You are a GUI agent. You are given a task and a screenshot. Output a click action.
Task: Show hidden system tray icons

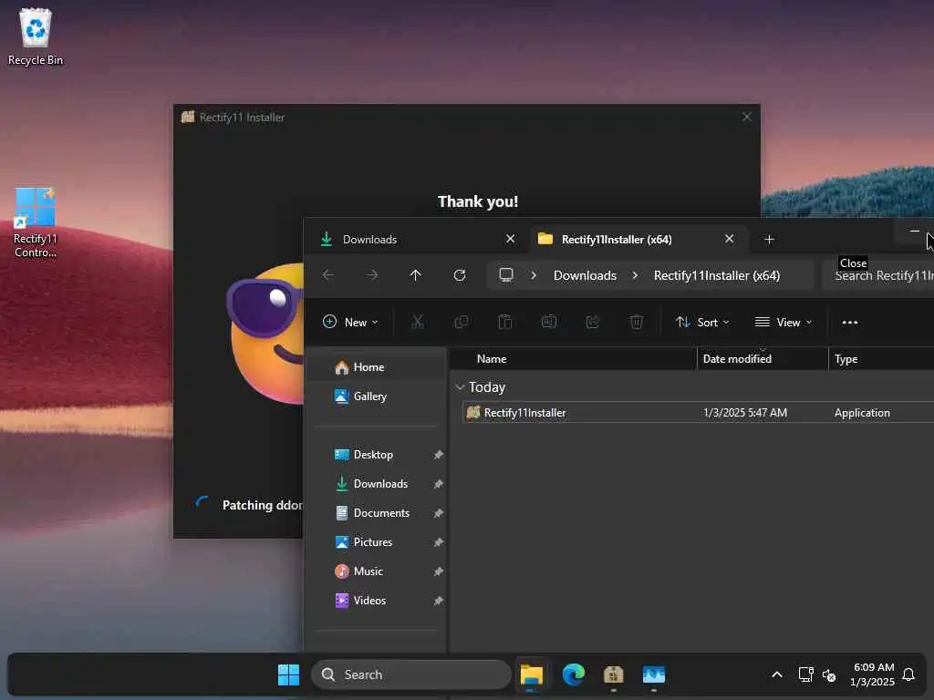(x=777, y=674)
